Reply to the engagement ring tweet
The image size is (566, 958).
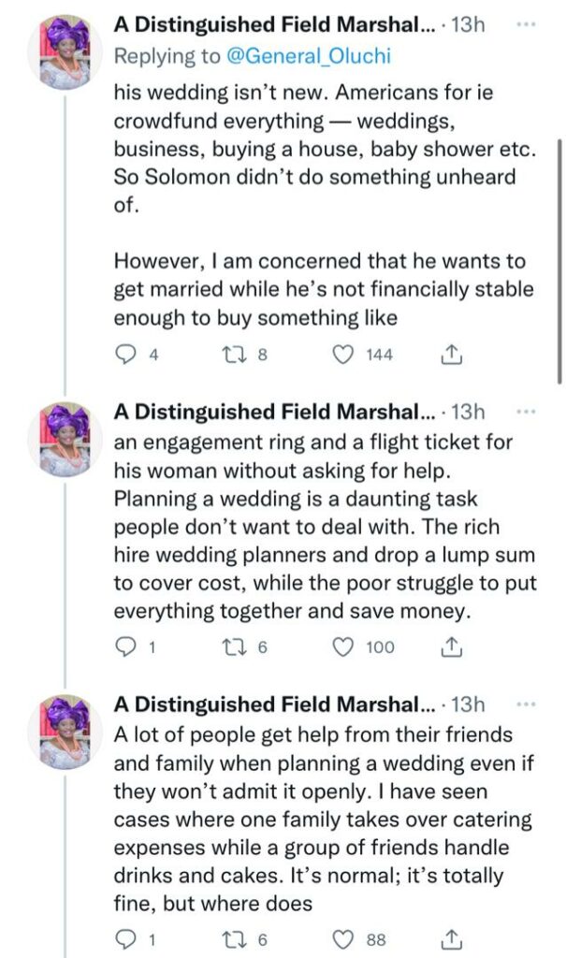click(x=125, y=646)
